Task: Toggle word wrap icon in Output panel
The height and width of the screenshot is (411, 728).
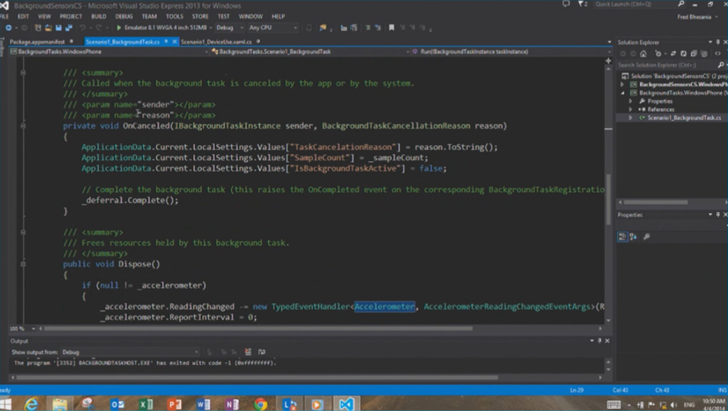Action: [262, 352]
